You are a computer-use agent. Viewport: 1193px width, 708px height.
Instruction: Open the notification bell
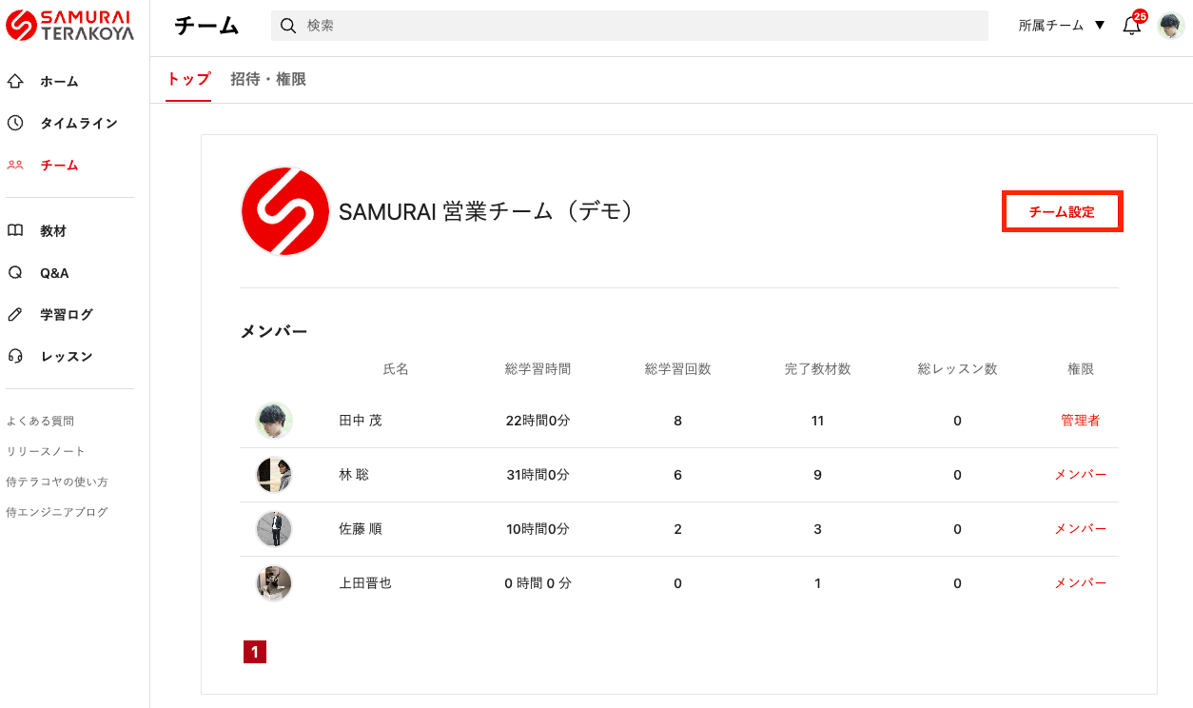[x=1131, y=26]
